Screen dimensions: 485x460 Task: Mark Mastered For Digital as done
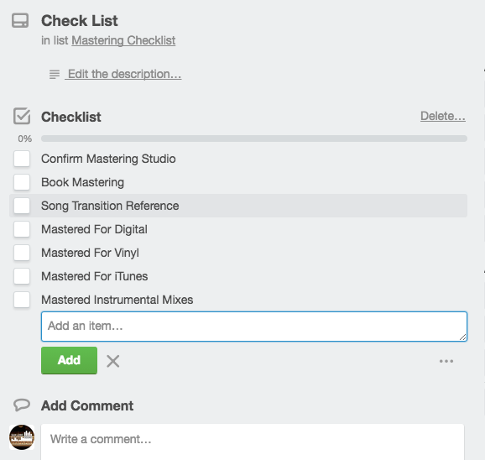(22, 229)
